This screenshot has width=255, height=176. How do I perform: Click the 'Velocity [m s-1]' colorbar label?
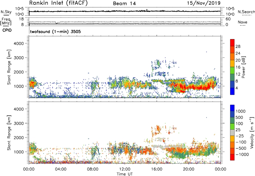252,132
